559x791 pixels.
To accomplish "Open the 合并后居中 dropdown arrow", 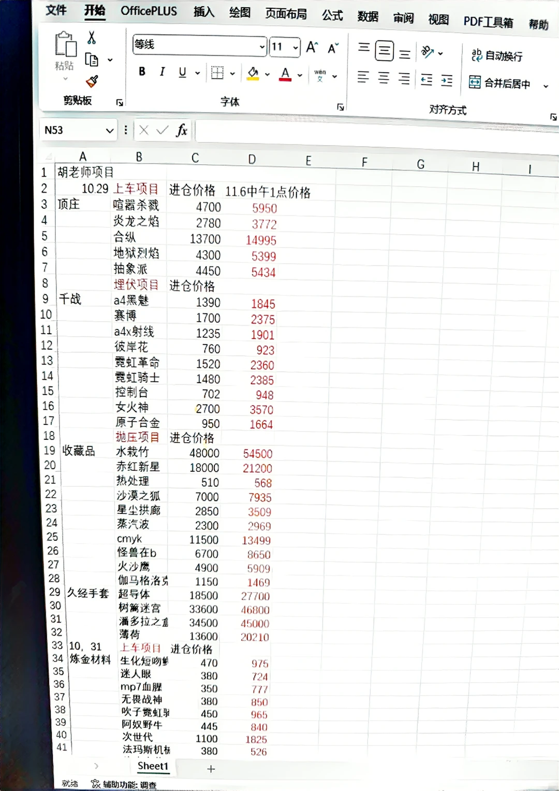I will point(546,86).
